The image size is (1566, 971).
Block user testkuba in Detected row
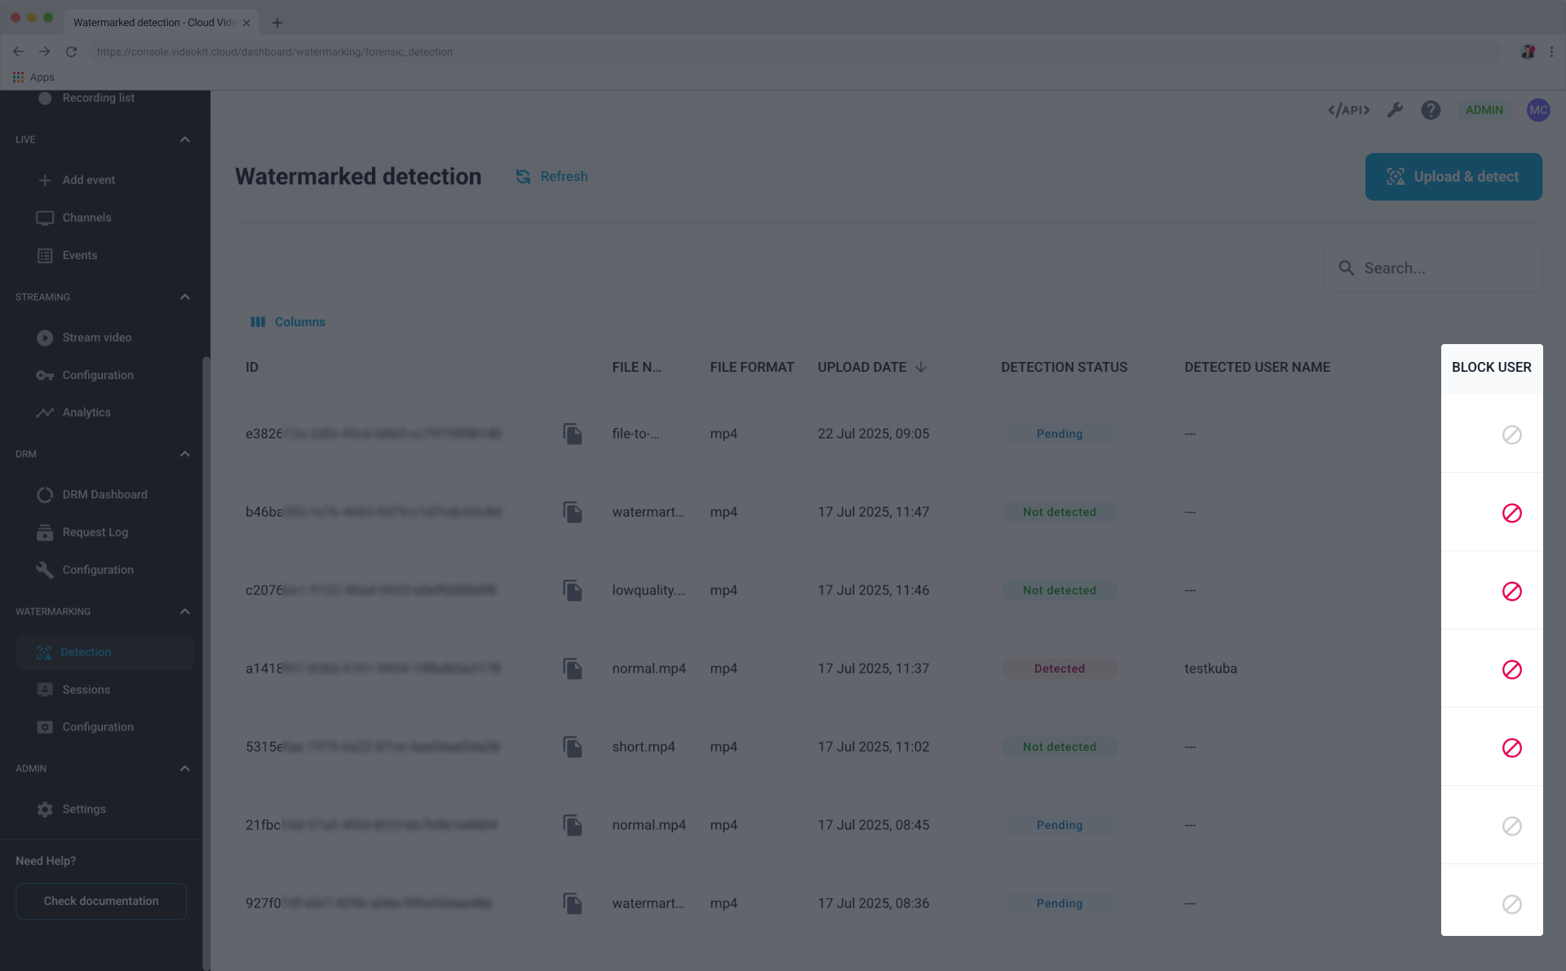tap(1511, 669)
